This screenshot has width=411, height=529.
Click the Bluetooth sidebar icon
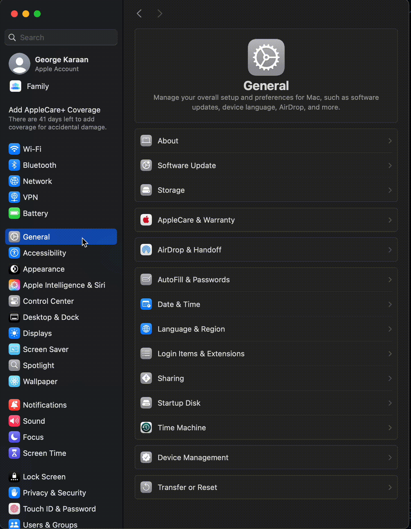(14, 165)
